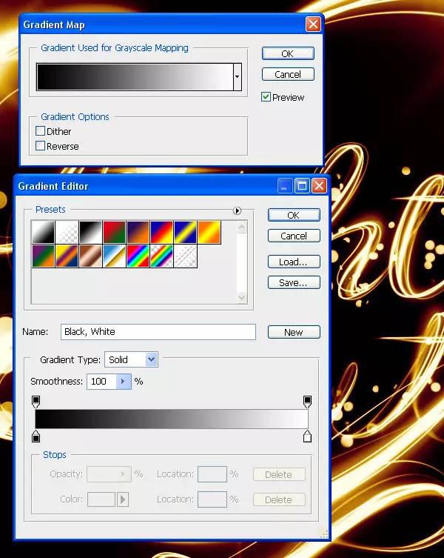Enable the Reverse gradient option
The width and height of the screenshot is (444, 558).
pos(41,146)
